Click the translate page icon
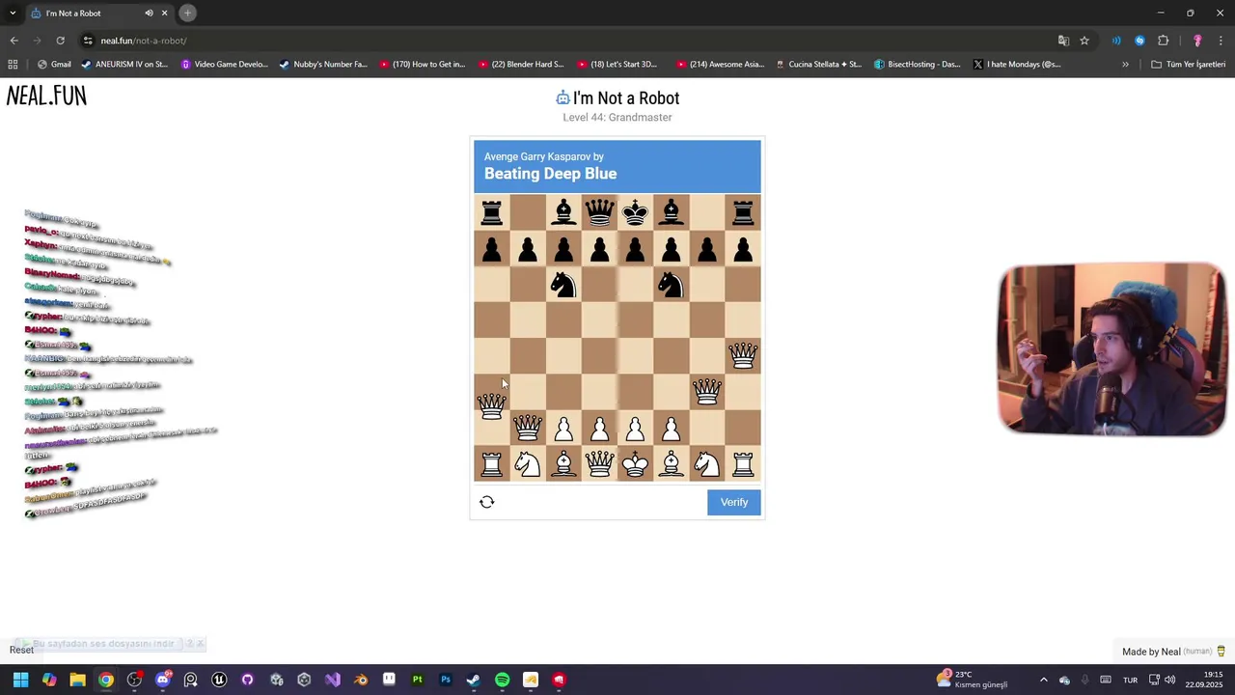Screen dimensions: 1235x695 pyautogui.click(x=1063, y=41)
